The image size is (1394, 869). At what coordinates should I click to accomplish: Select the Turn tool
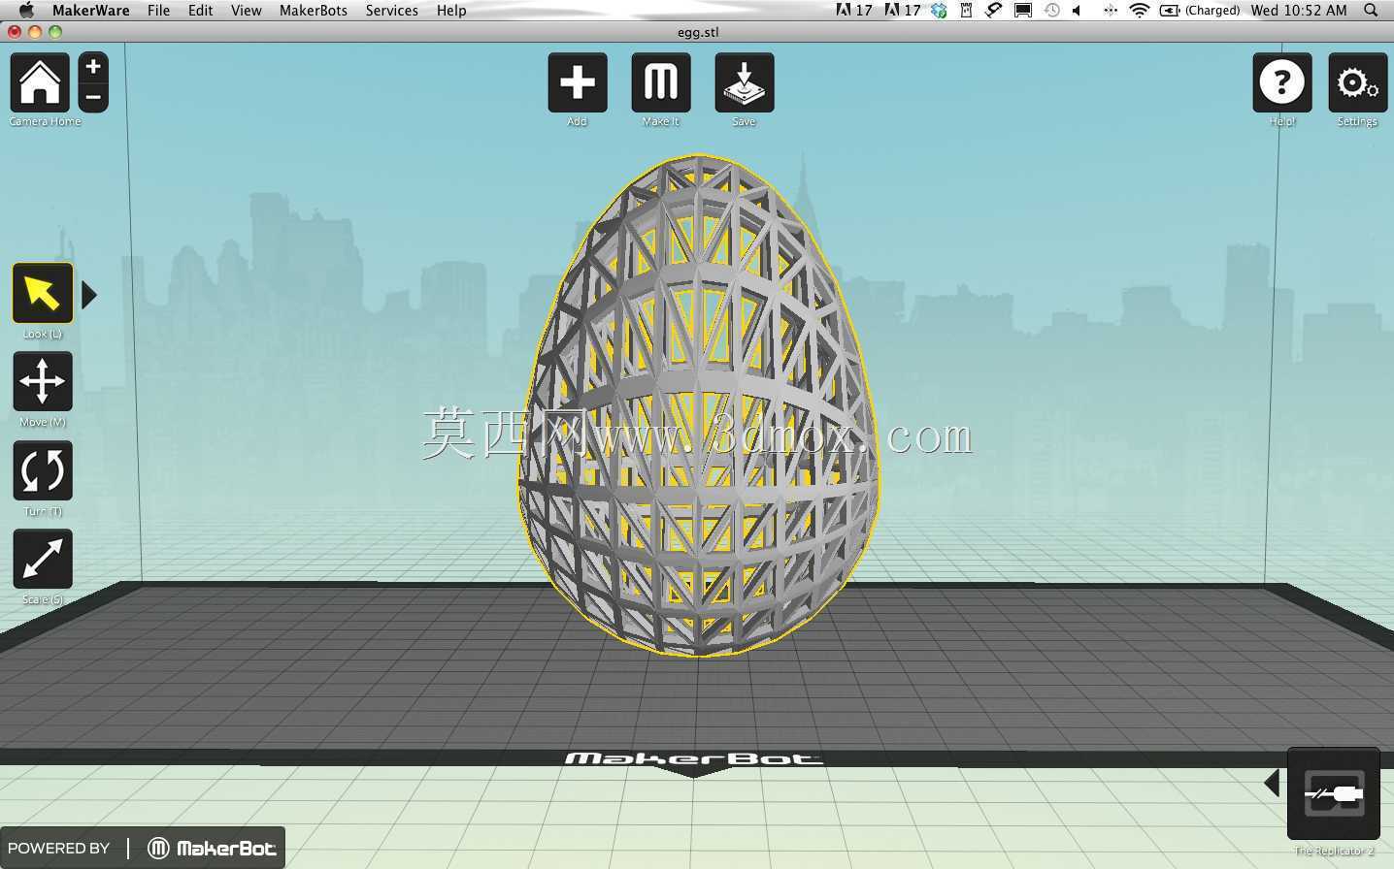43,470
